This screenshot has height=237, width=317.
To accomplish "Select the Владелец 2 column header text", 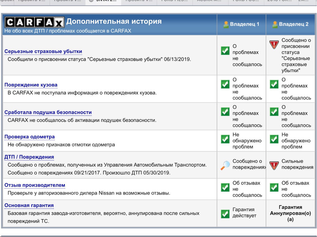I will click(294, 24).
